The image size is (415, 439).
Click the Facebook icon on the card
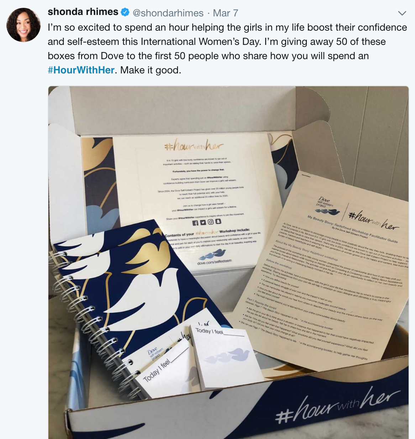pyautogui.click(x=195, y=223)
